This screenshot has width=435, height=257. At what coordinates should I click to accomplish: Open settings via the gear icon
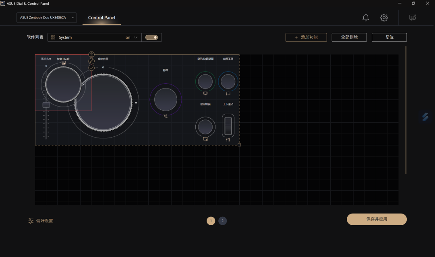tap(384, 18)
